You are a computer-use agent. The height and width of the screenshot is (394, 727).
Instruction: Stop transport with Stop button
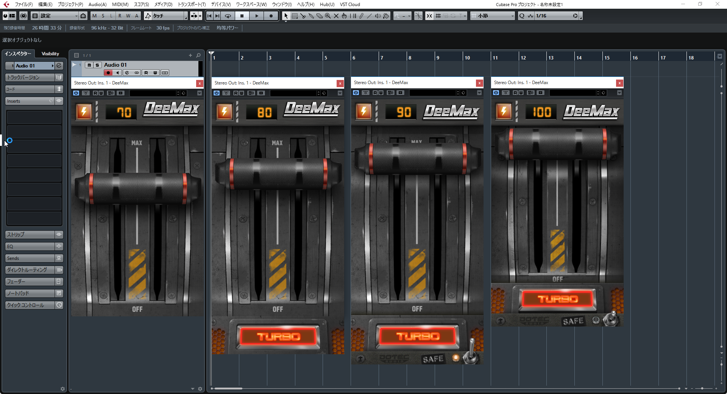point(242,16)
